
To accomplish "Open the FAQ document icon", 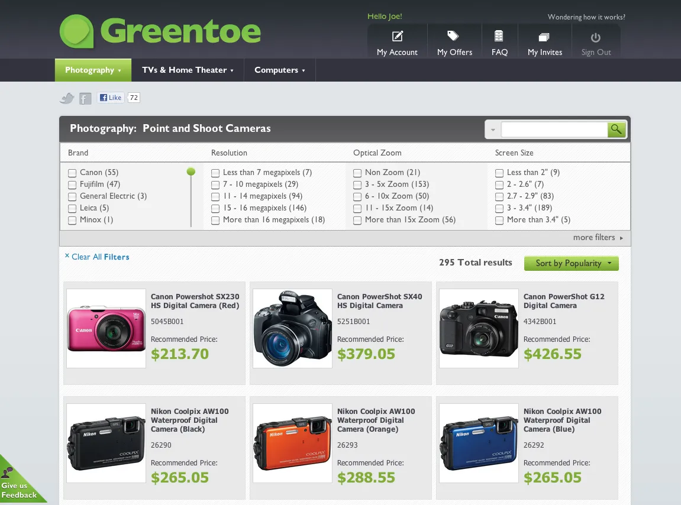I will 499,36.
